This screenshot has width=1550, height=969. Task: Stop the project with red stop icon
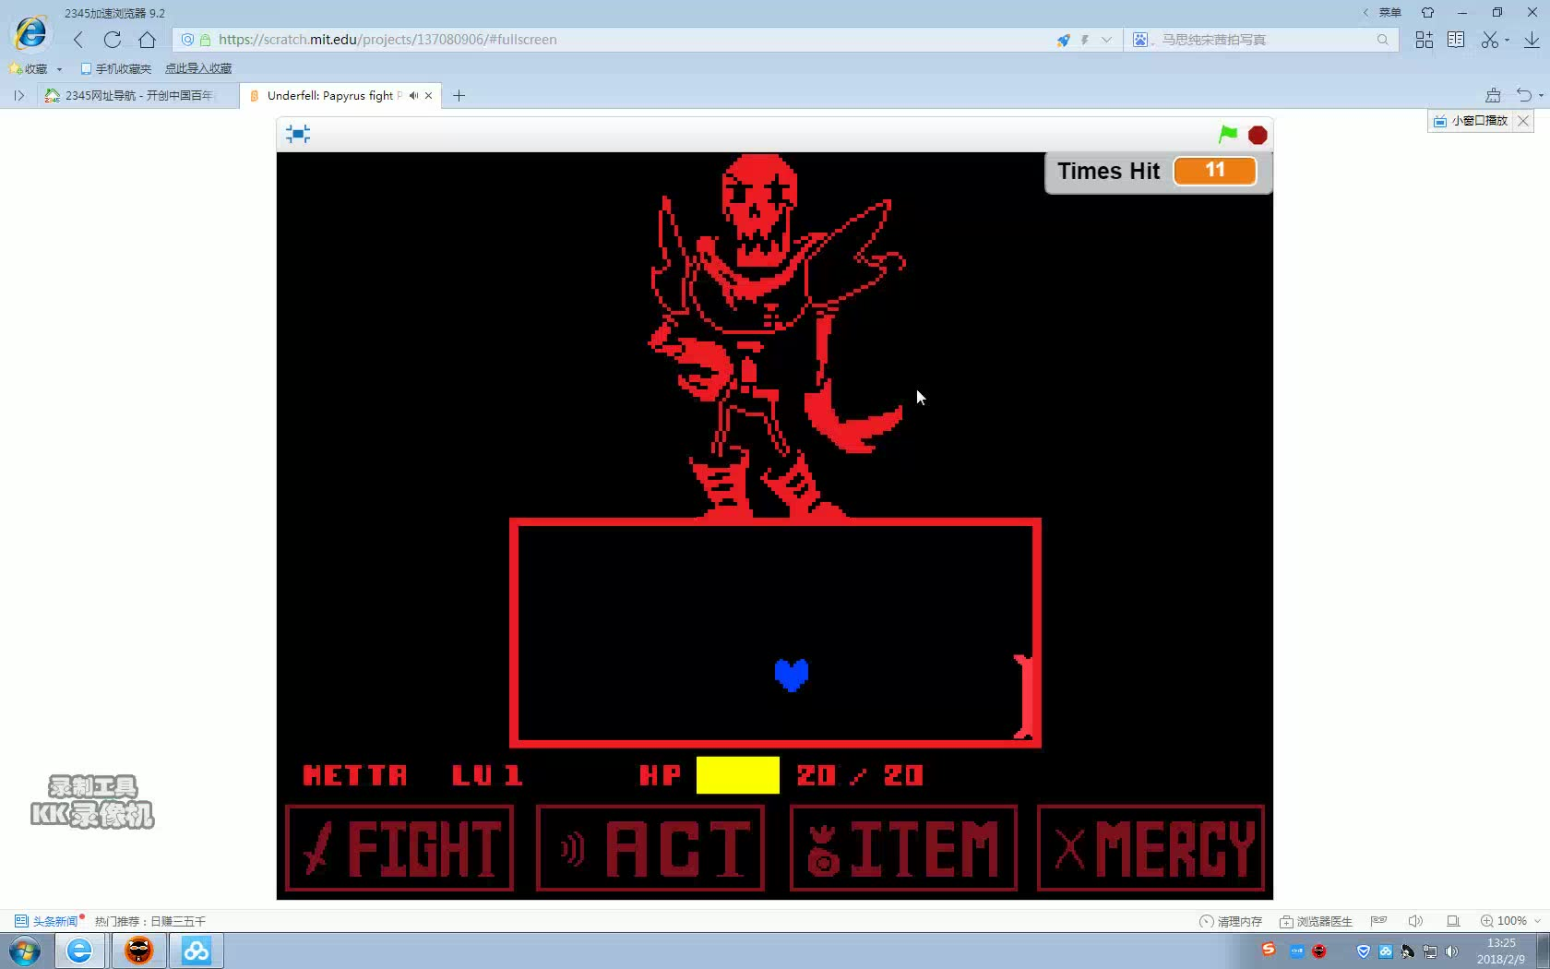(1258, 135)
